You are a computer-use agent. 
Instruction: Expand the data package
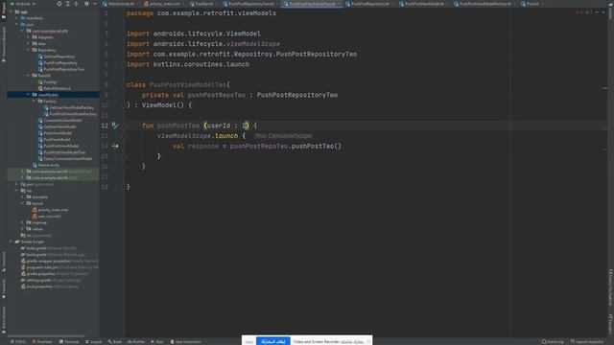(28, 43)
